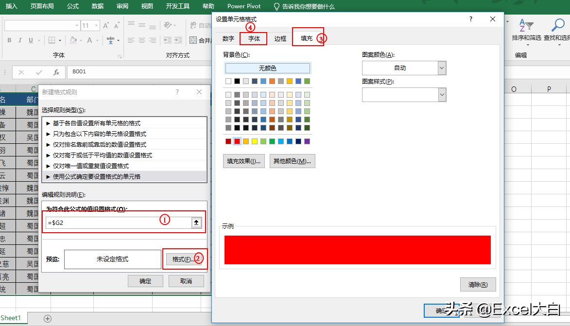Click the 清除 clear button
Viewport: 570px width, 326px height.
tap(478, 285)
